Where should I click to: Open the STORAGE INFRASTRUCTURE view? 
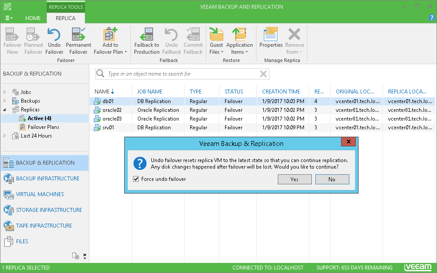click(45, 210)
